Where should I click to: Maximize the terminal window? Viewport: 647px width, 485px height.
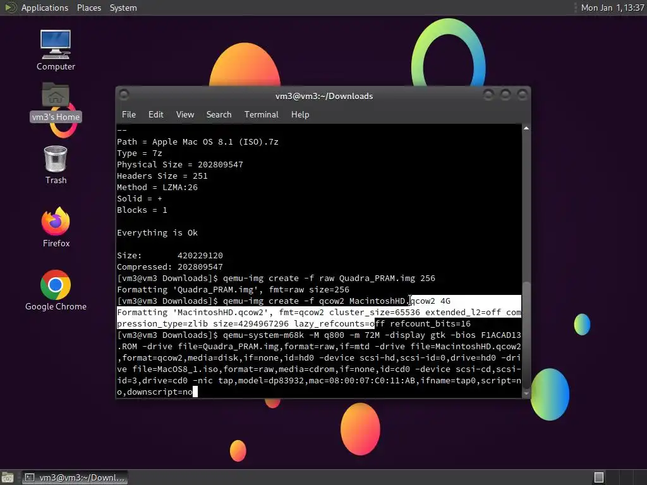pyautogui.click(x=505, y=95)
